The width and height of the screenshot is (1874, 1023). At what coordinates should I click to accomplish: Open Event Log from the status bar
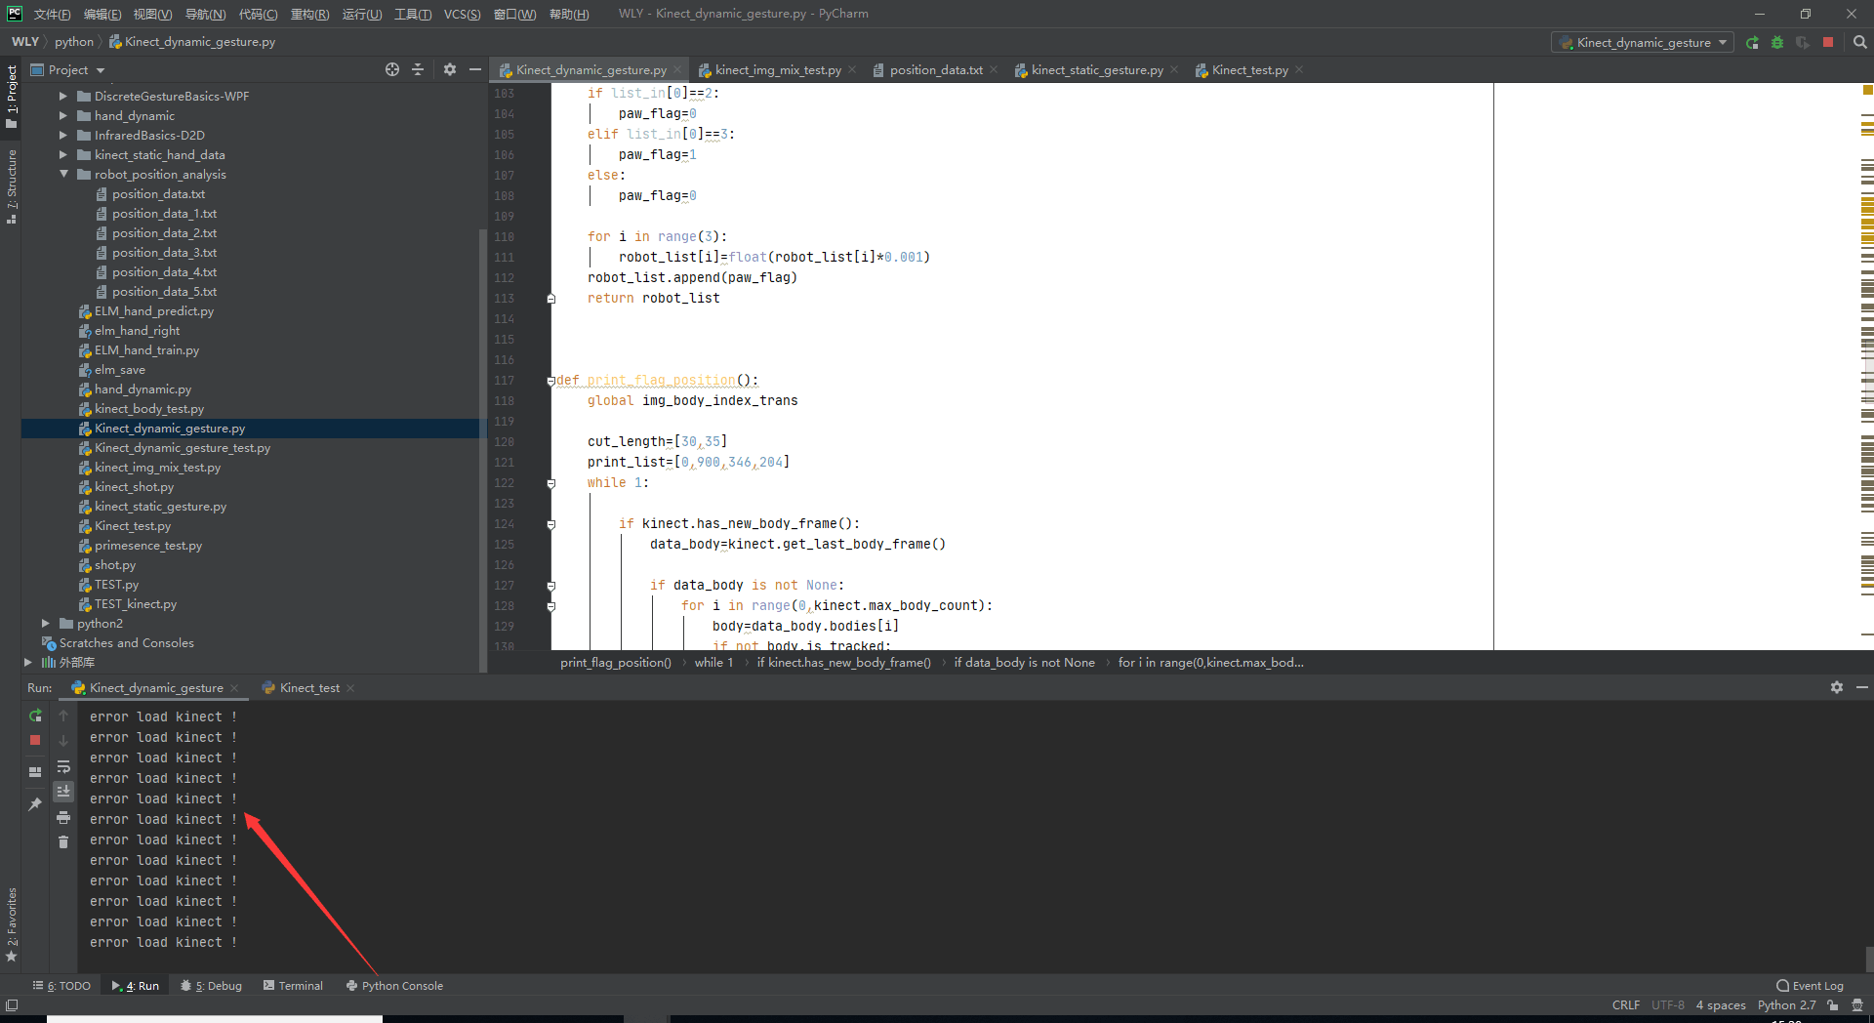1811,986
